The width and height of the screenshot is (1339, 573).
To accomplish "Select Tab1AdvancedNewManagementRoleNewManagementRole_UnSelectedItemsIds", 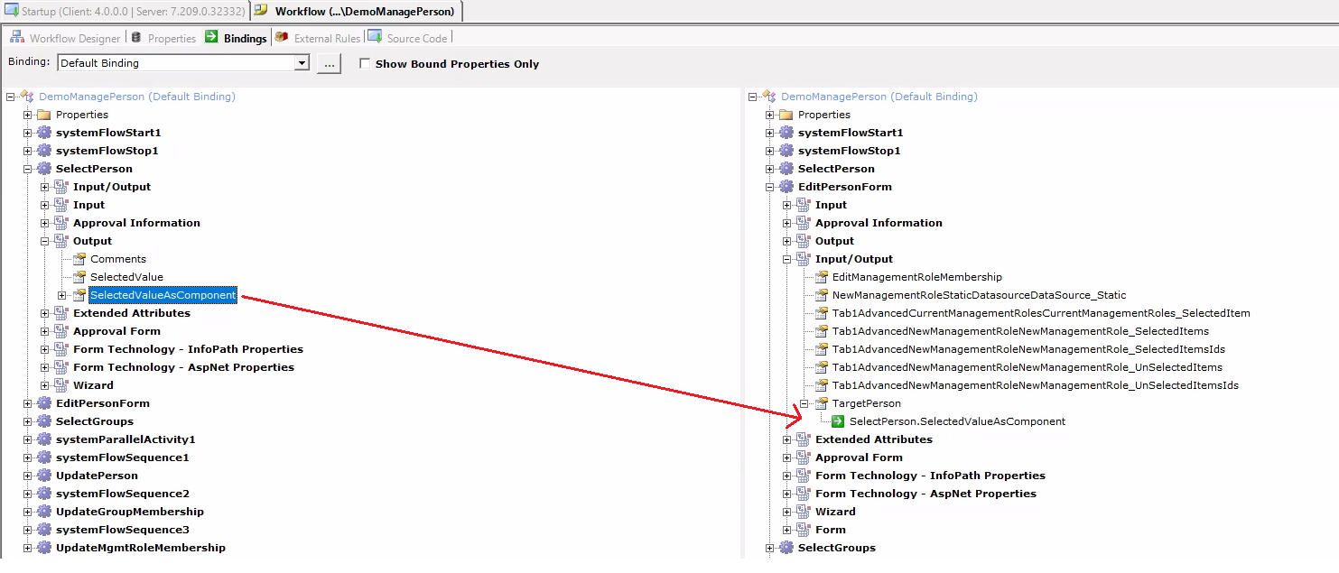I will (x=1036, y=385).
